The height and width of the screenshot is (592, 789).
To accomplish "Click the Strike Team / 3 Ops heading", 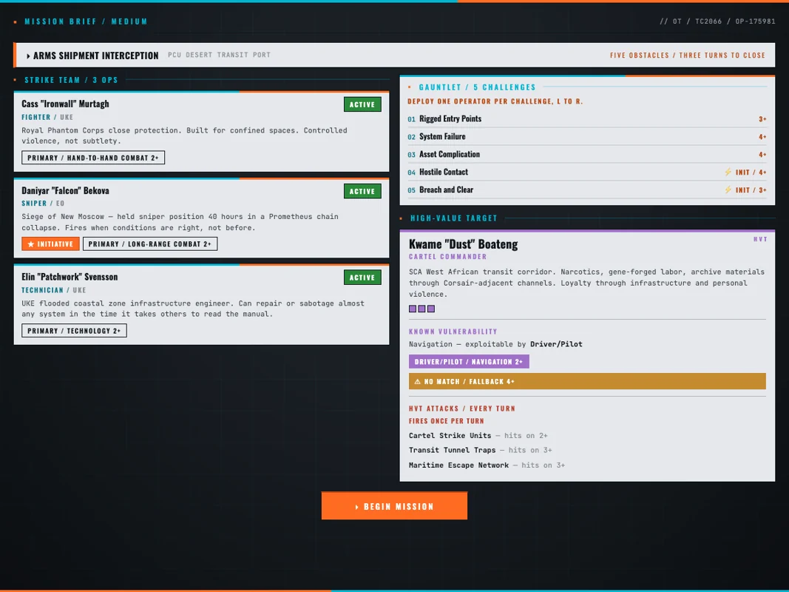I will point(71,80).
